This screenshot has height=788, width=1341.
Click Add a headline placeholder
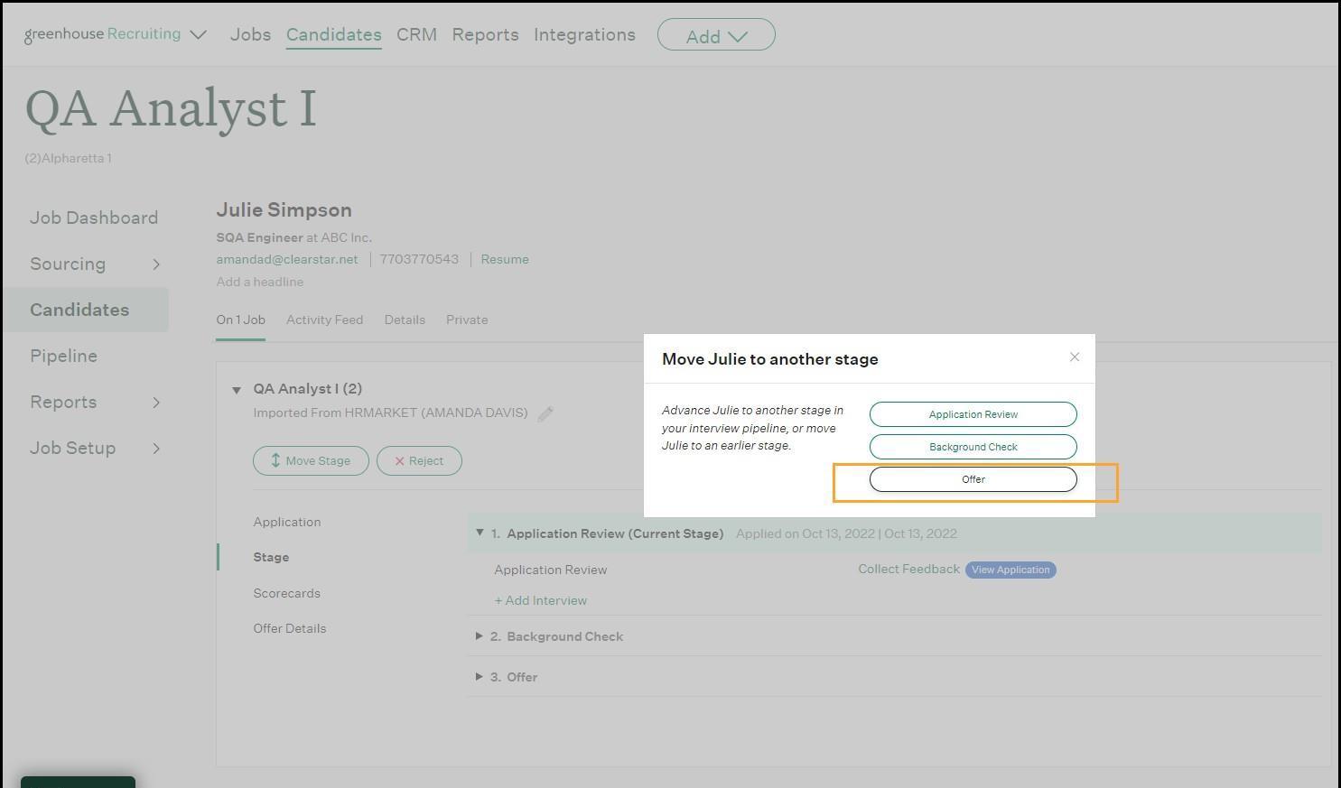[259, 282]
